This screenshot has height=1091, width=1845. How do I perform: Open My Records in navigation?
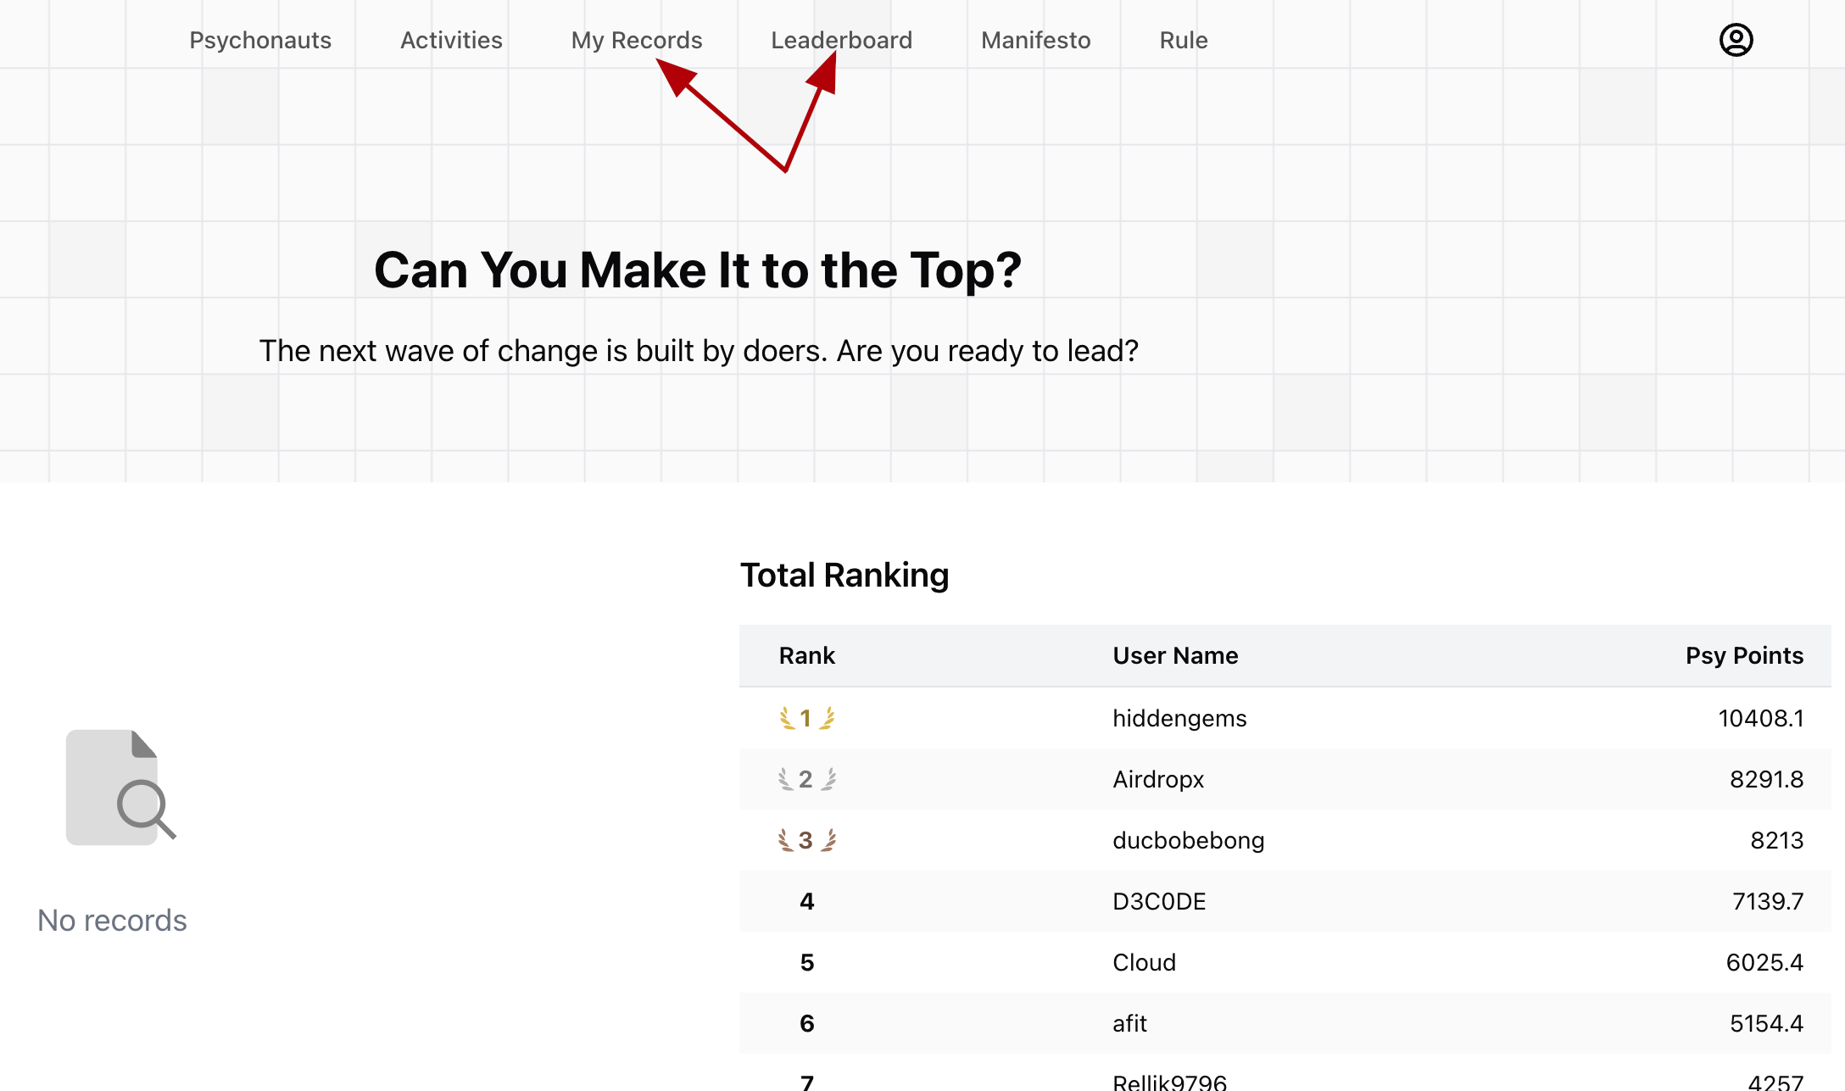pyautogui.click(x=637, y=40)
